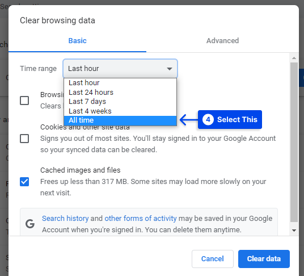
Task: Select the Basic tab
Action: click(x=77, y=41)
